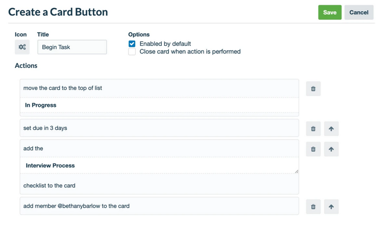Save the card button
Viewport: 376px width, 229px height.
[x=330, y=12]
